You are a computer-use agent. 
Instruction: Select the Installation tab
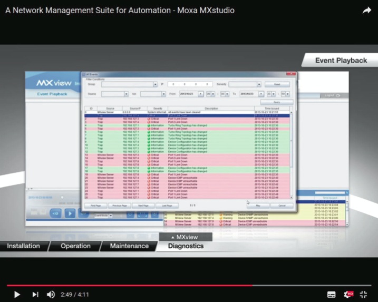click(23, 246)
